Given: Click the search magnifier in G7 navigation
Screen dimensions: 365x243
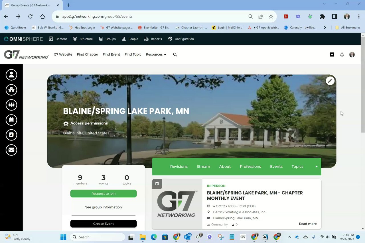Looking at the screenshot, I should click(175, 54).
